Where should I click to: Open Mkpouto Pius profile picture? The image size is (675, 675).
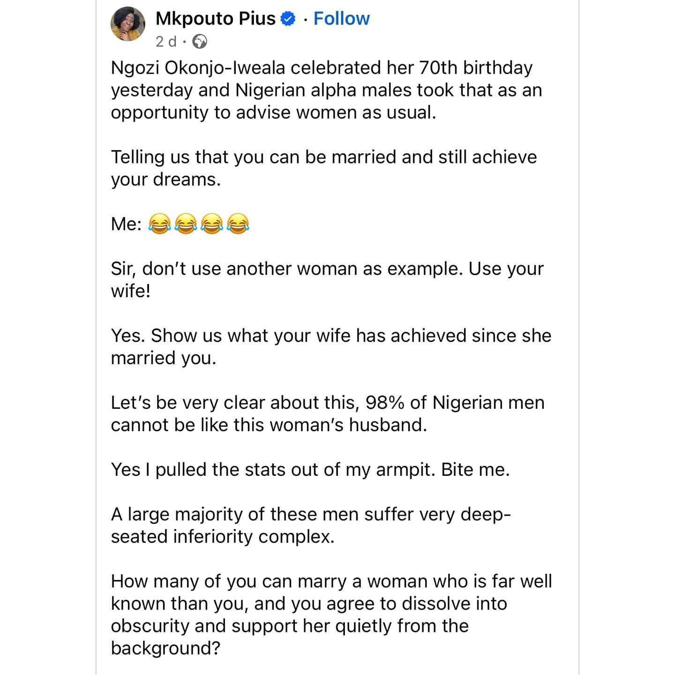point(127,24)
